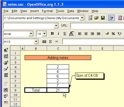Click the Sum of C4:C8 note

click(x=89, y=76)
